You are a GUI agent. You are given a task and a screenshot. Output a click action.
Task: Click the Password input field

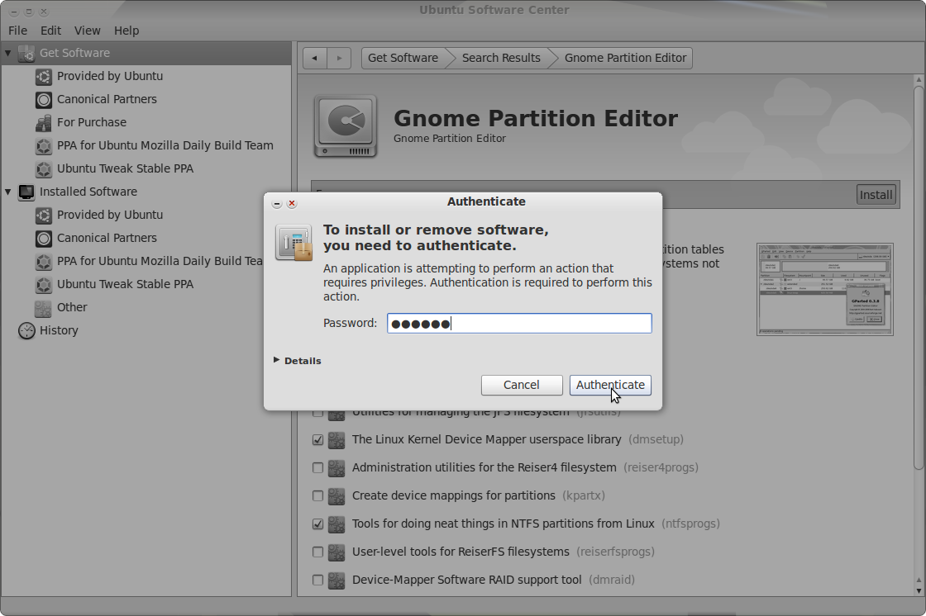(x=520, y=324)
